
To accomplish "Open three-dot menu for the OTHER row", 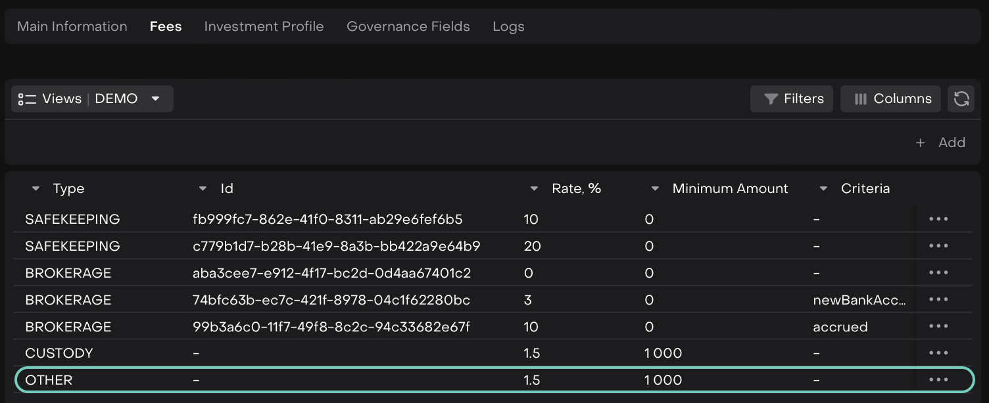I will coord(938,380).
